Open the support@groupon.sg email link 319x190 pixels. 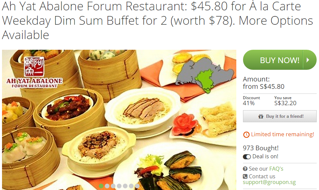(269, 182)
